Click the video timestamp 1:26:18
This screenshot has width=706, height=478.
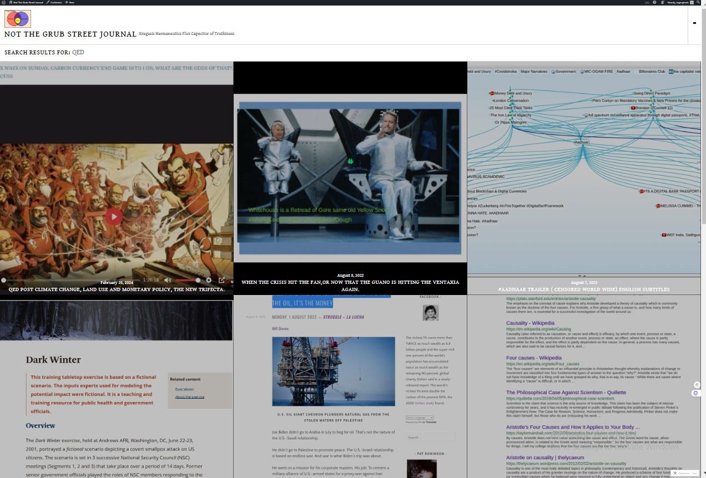tap(151, 280)
